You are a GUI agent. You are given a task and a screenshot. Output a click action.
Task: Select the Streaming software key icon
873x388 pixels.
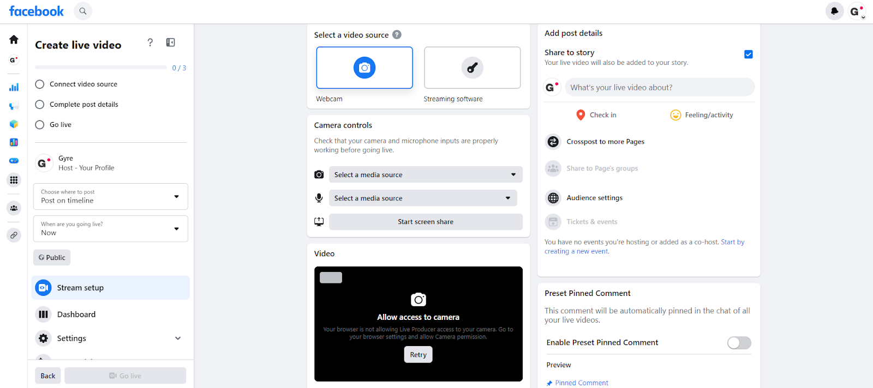tap(472, 68)
